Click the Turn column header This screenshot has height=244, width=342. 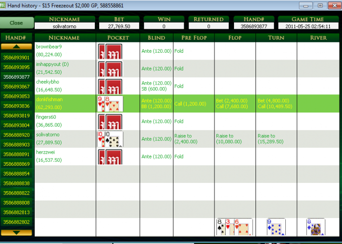[x=276, y=38]
